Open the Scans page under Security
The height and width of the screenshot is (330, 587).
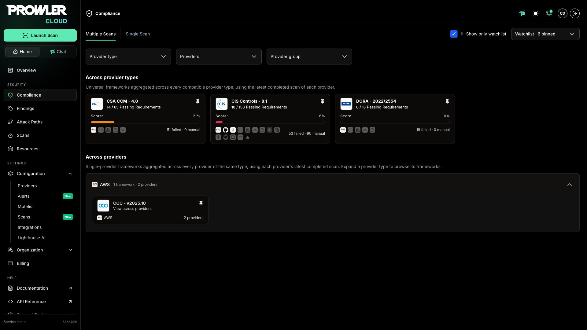point(40,135)
